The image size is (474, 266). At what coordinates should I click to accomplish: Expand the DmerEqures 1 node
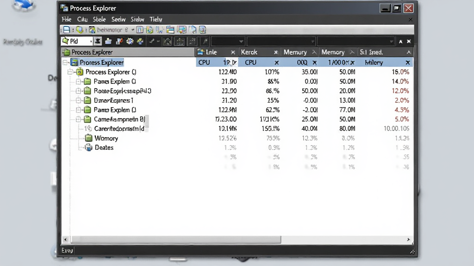pos(78,100)
